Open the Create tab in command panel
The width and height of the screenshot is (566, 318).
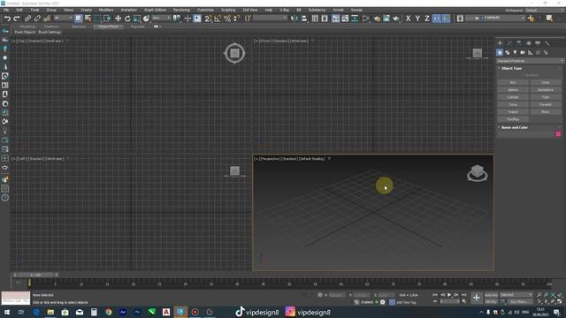click(x=500, y=43)
